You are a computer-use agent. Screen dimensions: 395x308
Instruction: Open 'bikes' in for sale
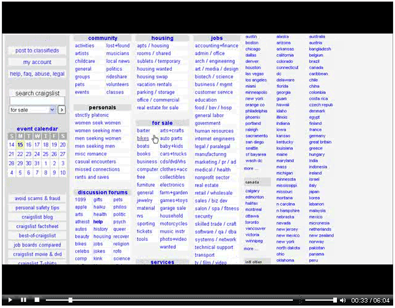pos(143,138)
